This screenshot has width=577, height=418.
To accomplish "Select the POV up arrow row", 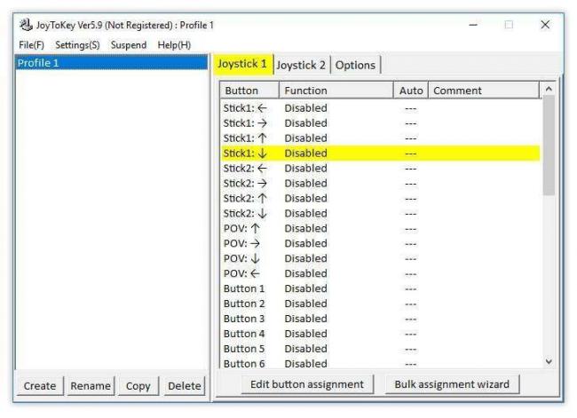I will [381, 228].
